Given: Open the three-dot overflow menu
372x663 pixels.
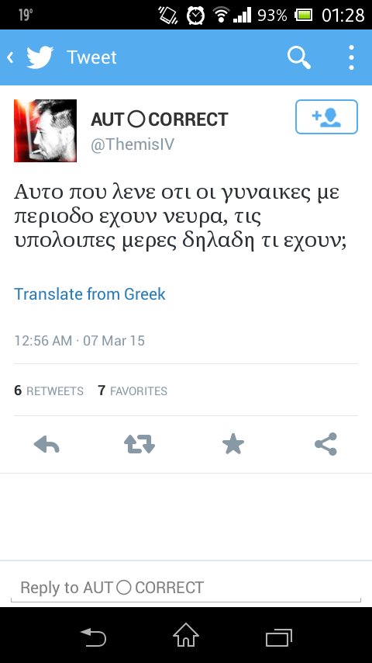Looking at the screenshot, I should [351, 57].
